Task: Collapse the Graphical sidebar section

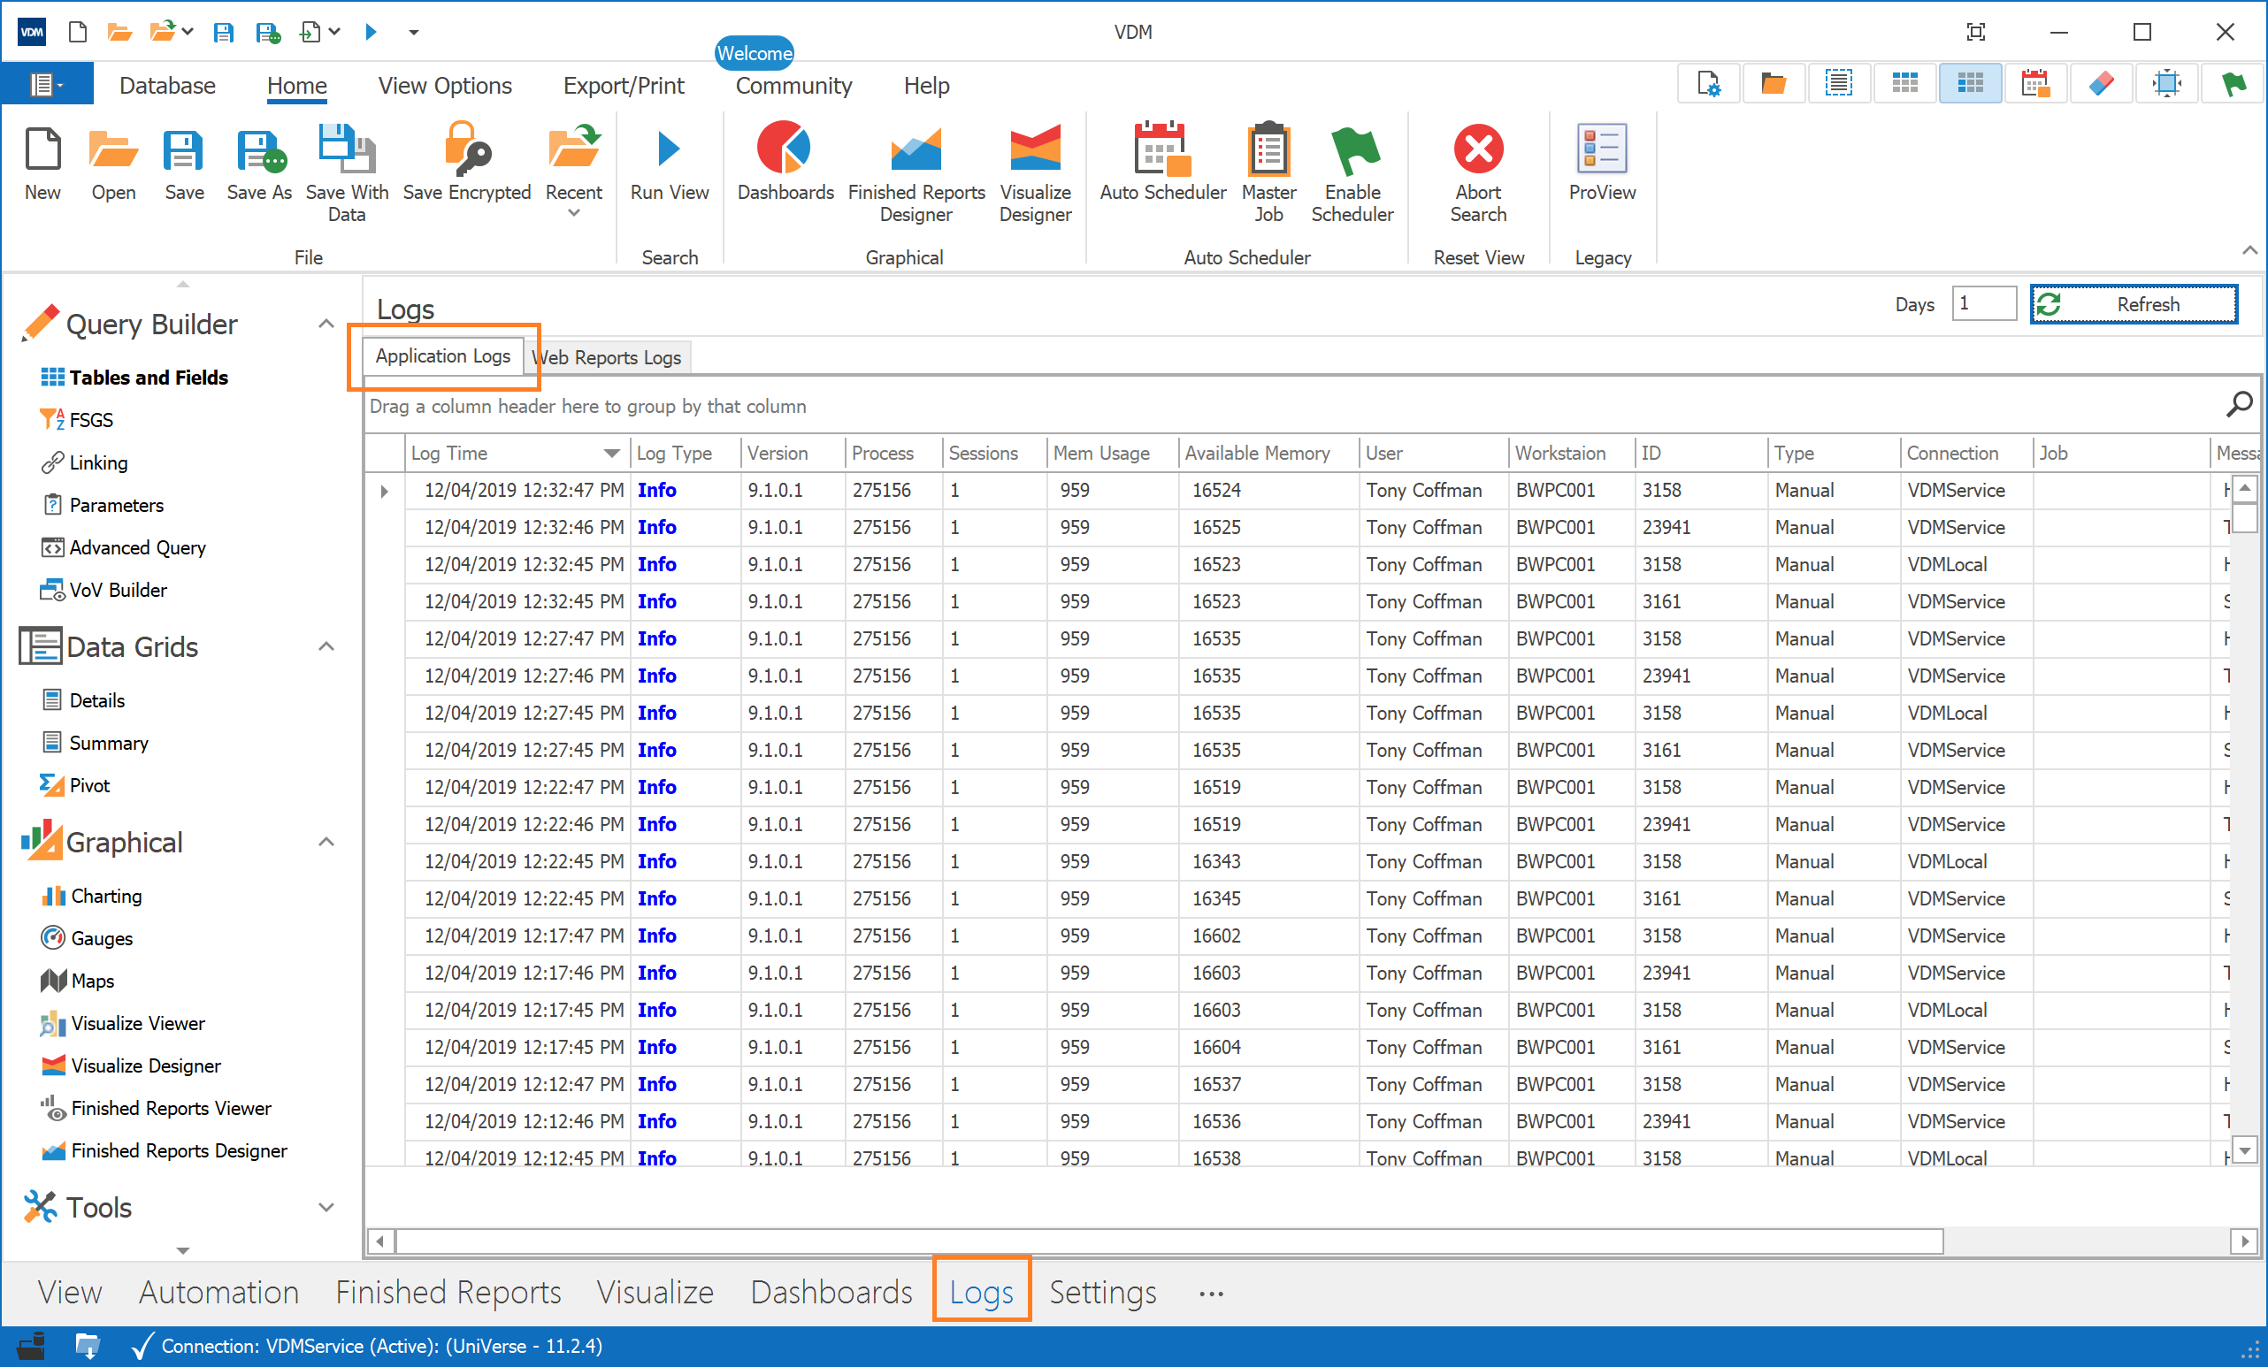Action: 326,842
